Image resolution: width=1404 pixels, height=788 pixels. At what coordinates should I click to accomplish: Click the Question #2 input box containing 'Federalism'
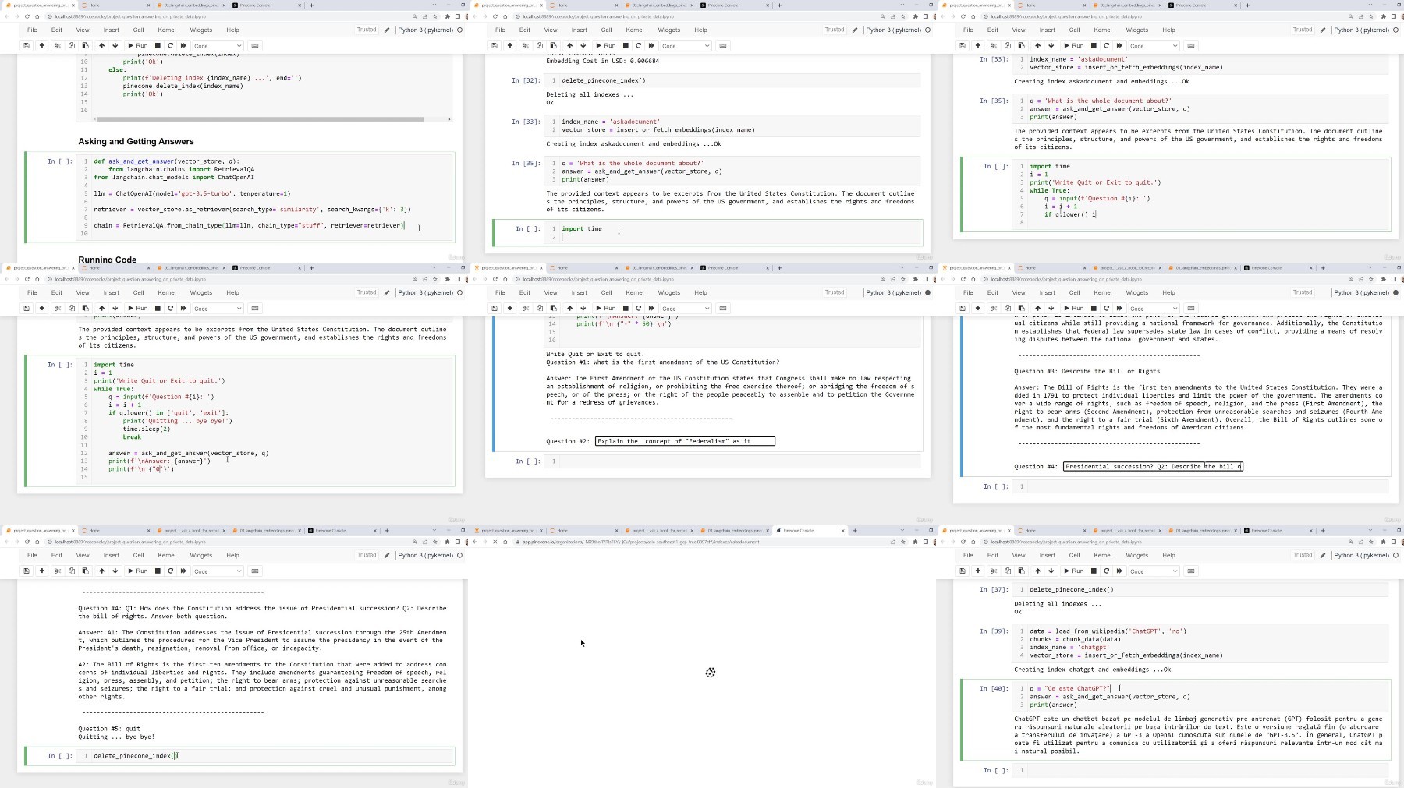click(685, 441)
